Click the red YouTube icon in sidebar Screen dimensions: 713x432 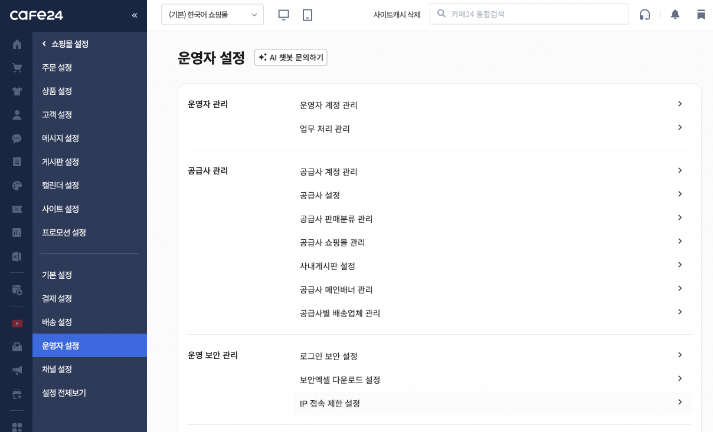(x=17, y=323)
